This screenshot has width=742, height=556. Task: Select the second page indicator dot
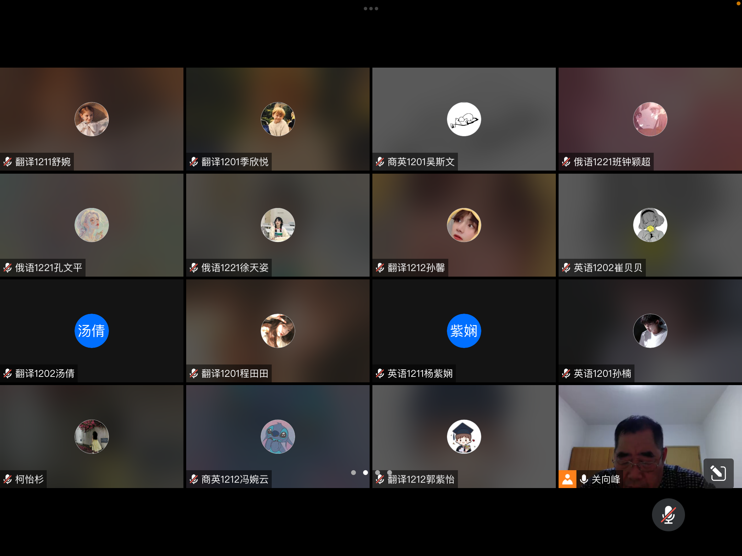[366, 473]
